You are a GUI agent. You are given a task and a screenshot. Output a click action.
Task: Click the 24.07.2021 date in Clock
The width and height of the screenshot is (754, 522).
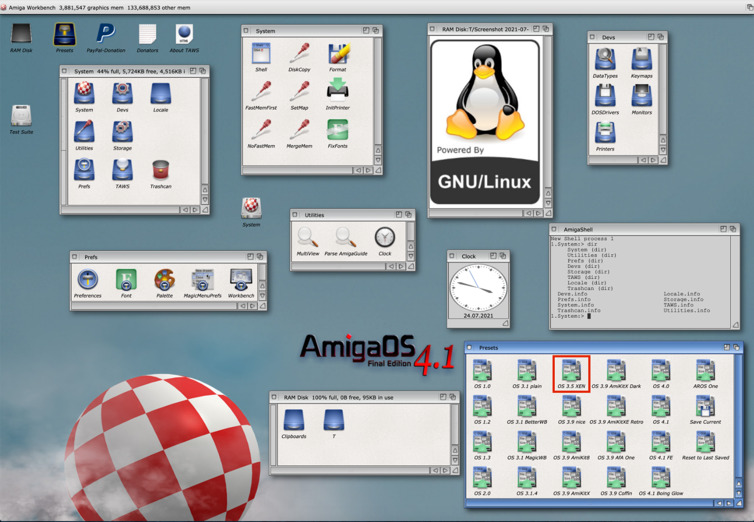coord(478,316)
